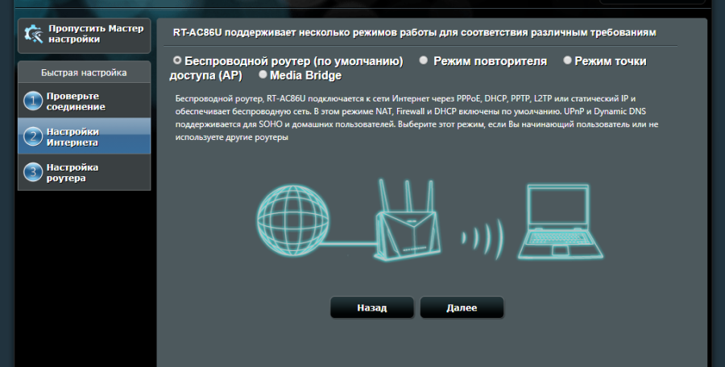Click the Skip Setup Wizard gear icon
725x367 pixels.
(x=33, y=35)
